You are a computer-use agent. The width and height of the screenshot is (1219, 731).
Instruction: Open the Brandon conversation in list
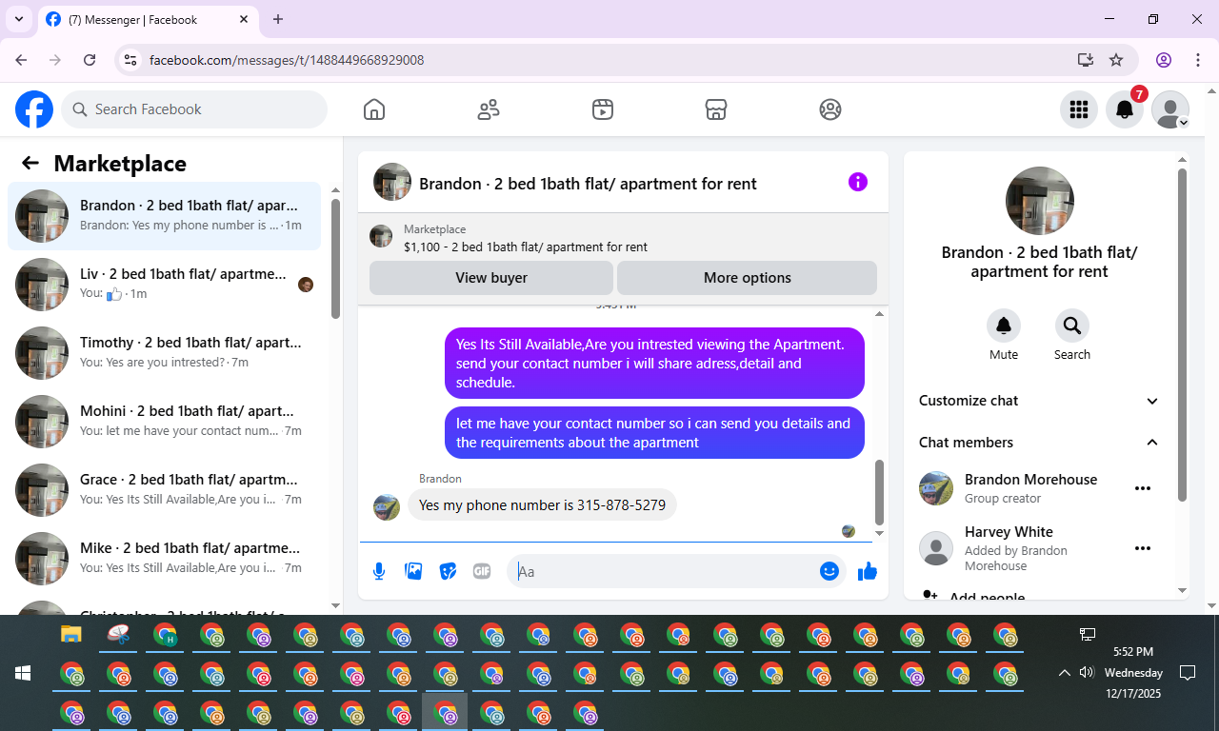[x=165, y=216]
